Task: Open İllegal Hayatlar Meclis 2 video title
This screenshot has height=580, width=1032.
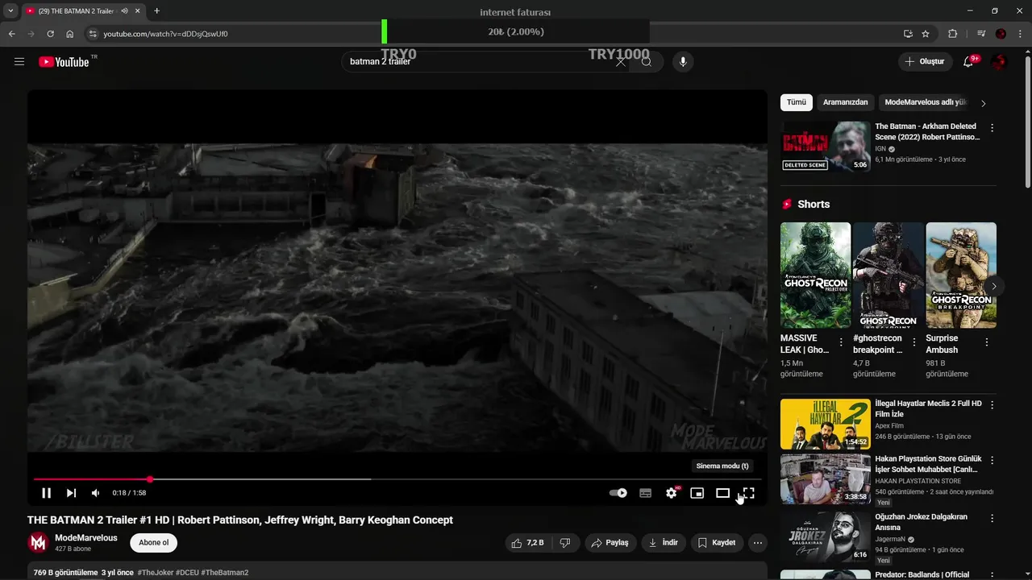Action: (x=928, y=408)
